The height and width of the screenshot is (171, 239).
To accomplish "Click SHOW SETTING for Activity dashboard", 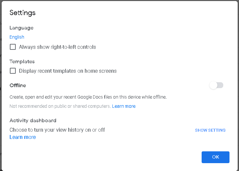I will click(210, 130).
